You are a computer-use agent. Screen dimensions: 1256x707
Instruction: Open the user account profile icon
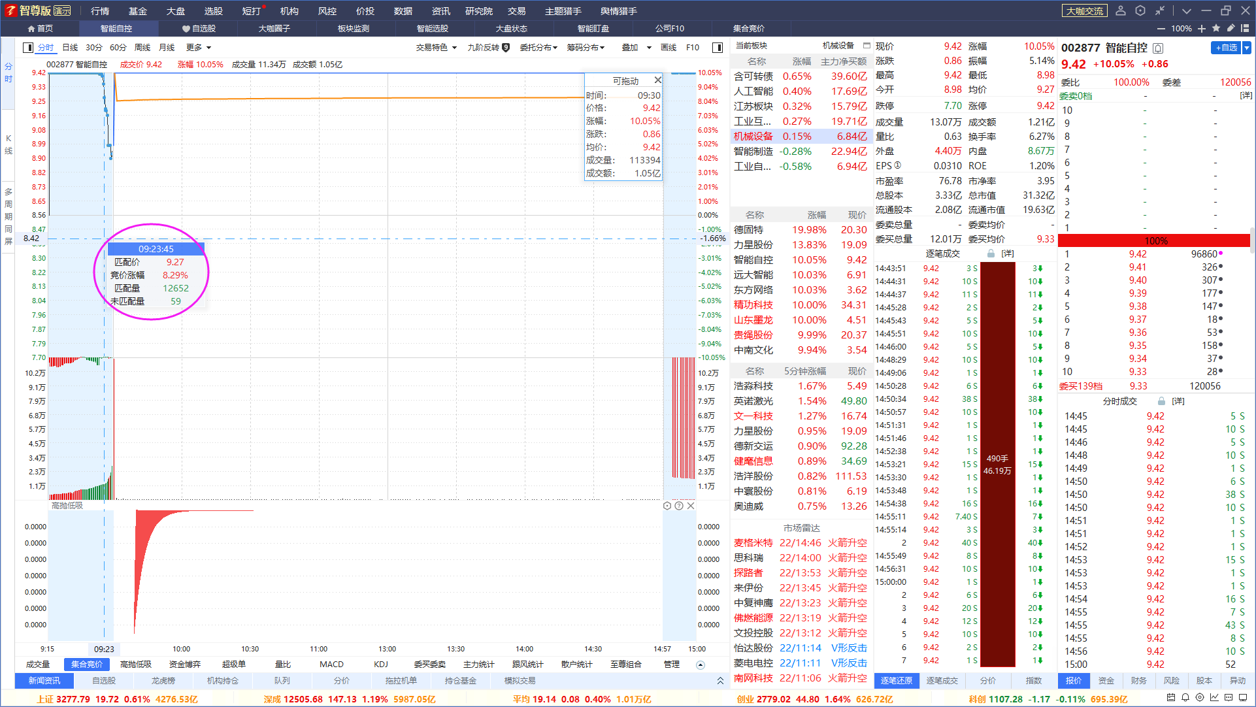(1121, 10)
